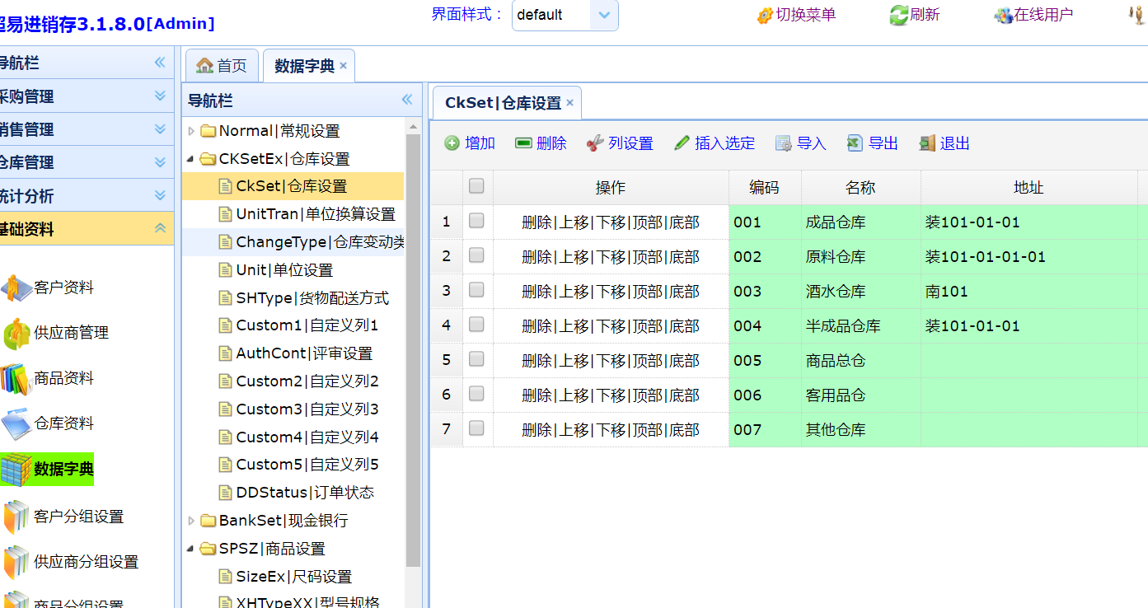Click the Refresh (刷新) icon at top
The width and height of the screenshot is (1148, 608).
(x=897, y=15)
